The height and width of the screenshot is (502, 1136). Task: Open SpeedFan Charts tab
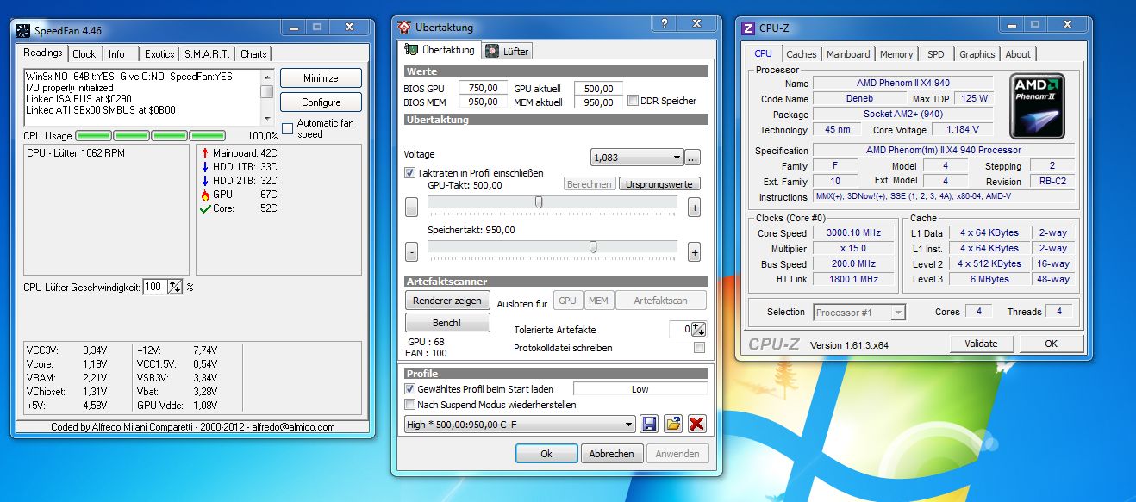click(253, 54)
